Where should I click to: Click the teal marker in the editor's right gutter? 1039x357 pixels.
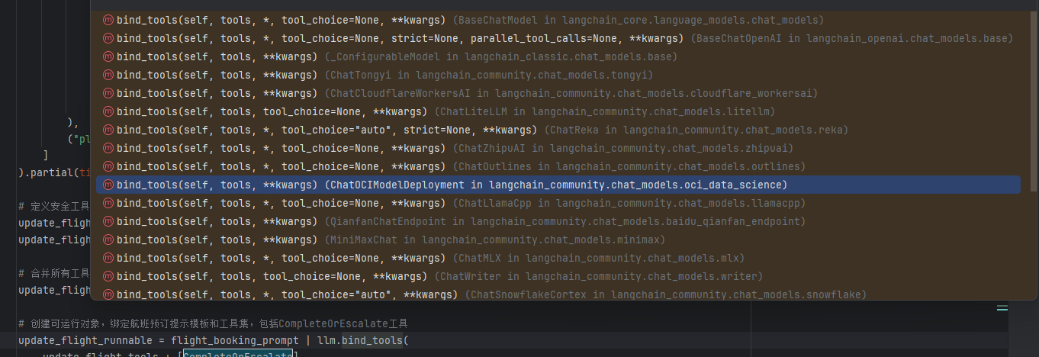1002,308
